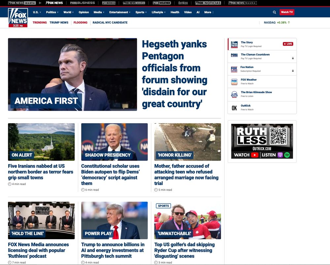The height and width of the screenshot is (265, 330).
Task: Open Fox News Books in top bar
Action: (243, 3)
